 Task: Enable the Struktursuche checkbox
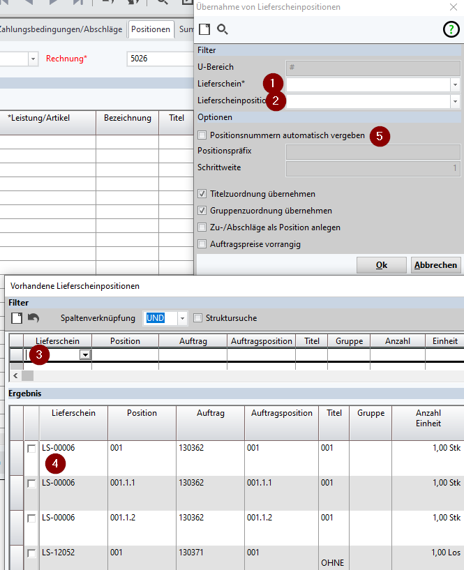[197, 318]
